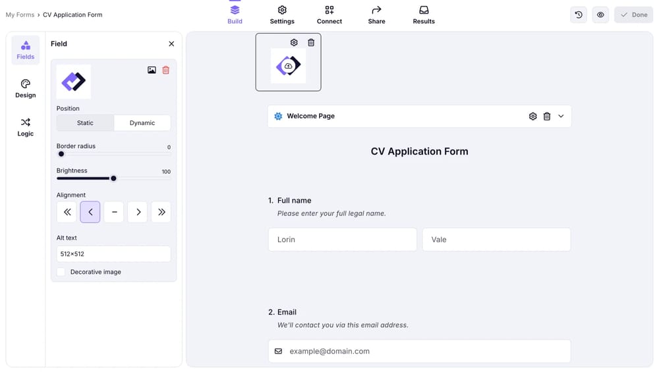This screenshot has width=659, height=372.
Task: Select Static position option
Action: pyautogui.click(x=85, y=123)
